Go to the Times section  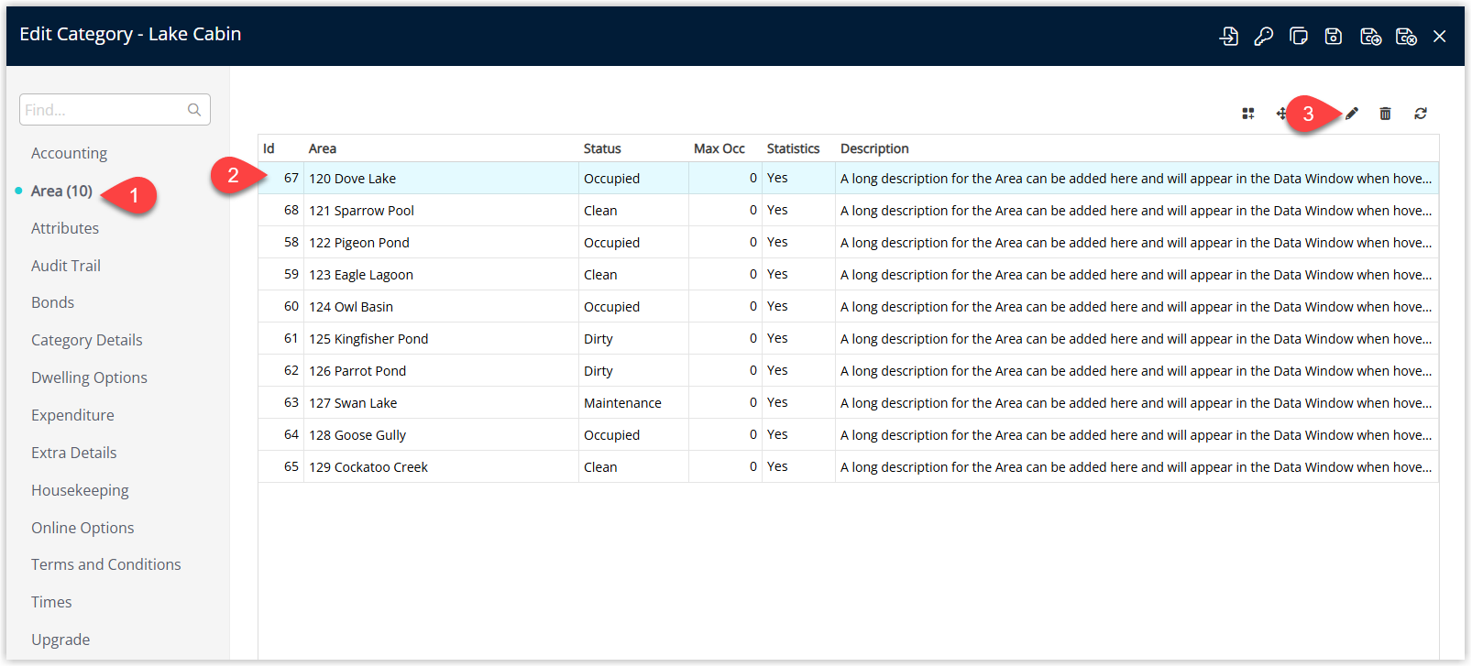[51, 602]
